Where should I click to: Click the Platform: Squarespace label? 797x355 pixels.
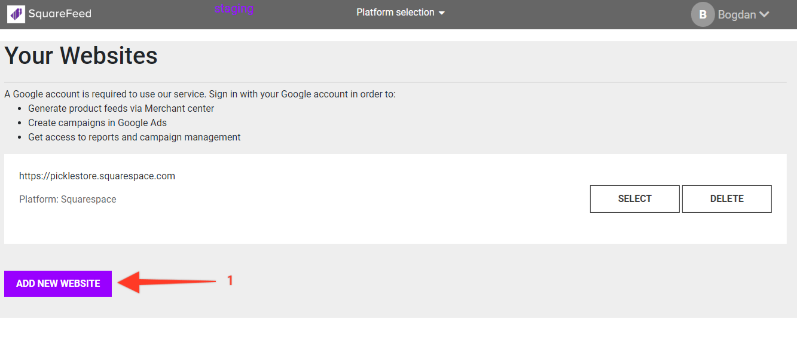pyautogui.click(x=68, y=199)
